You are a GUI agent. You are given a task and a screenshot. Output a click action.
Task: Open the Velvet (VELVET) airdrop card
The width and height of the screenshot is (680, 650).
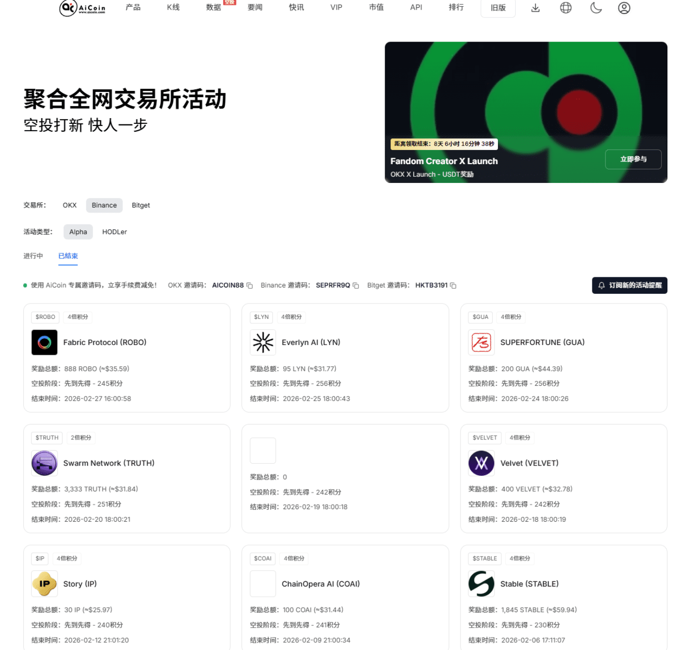coord(563,478)
